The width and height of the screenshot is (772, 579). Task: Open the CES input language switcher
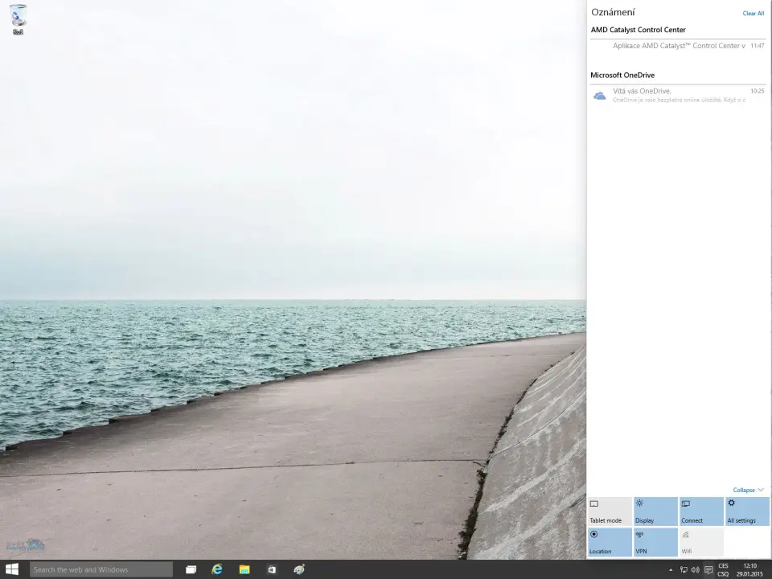(723, 569)
